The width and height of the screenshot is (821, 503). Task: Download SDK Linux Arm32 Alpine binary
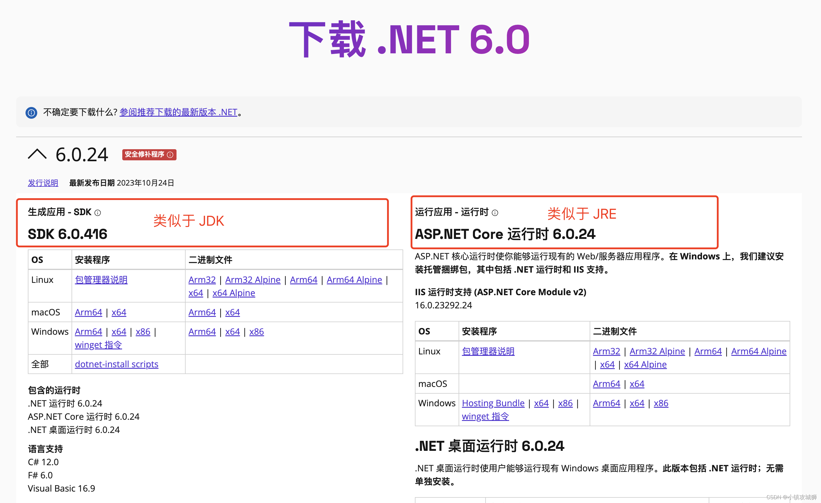(252, 280)
